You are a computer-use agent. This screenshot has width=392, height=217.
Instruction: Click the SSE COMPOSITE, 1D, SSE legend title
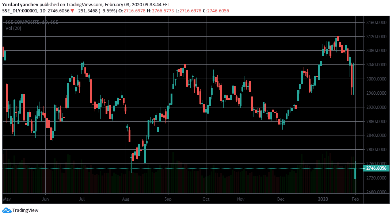pyautogui.click(x=32, y=22)
